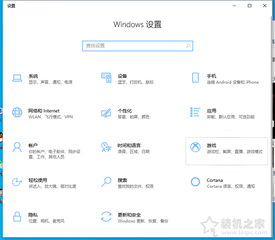Open the 游戏 Xbox icon
The height and width of the screenshot is (240, 275).
tap(196, 147)
